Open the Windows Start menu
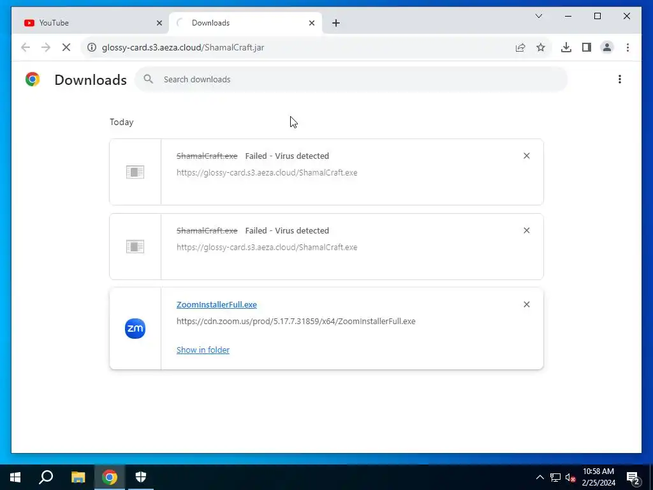The width and height of the screenshot is (653, 490). [x=15, y=477]
